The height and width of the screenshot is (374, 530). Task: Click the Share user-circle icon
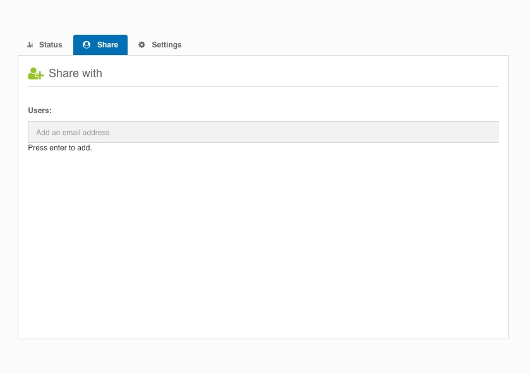[x=87, y=45]
